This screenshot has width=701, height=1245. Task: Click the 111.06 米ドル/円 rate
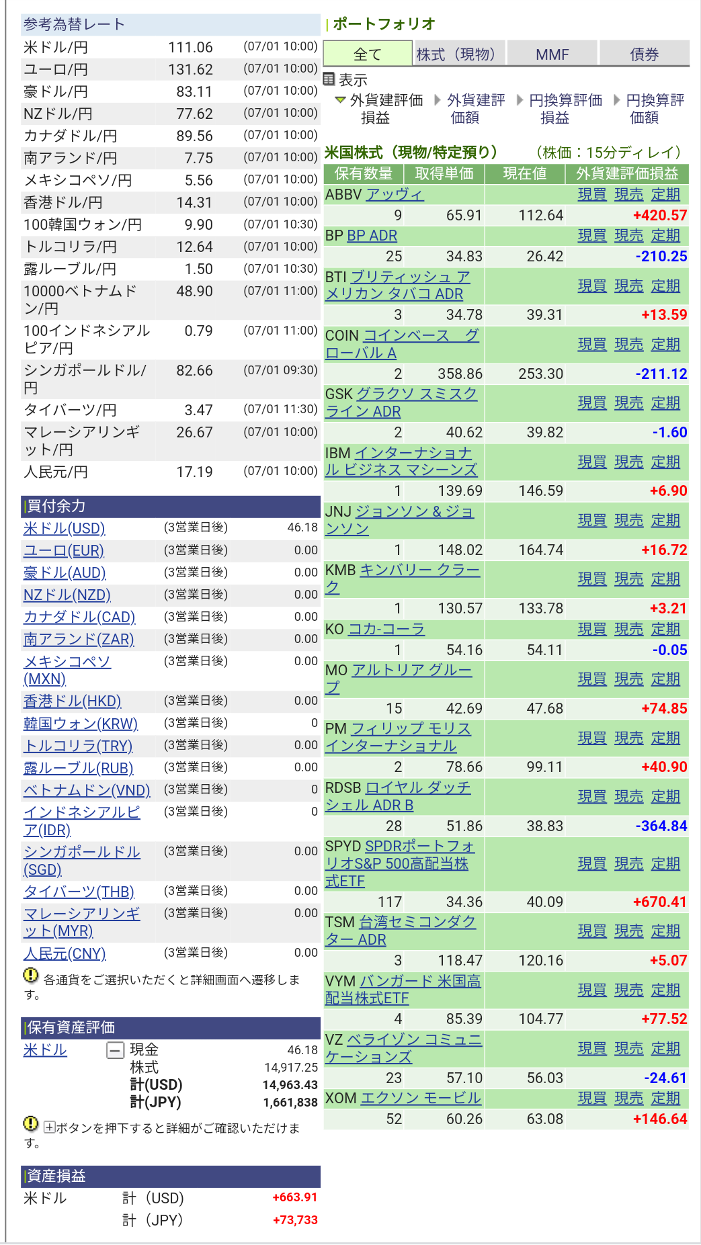point(190,48)
